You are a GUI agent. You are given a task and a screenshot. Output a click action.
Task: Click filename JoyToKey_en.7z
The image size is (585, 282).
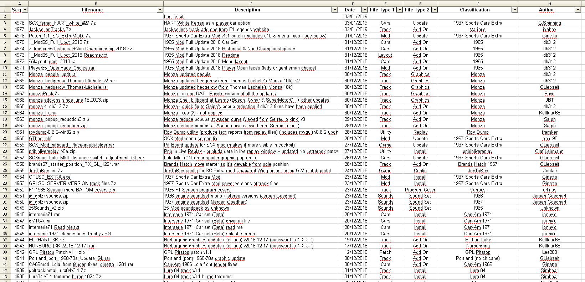[x=46, y=170]
